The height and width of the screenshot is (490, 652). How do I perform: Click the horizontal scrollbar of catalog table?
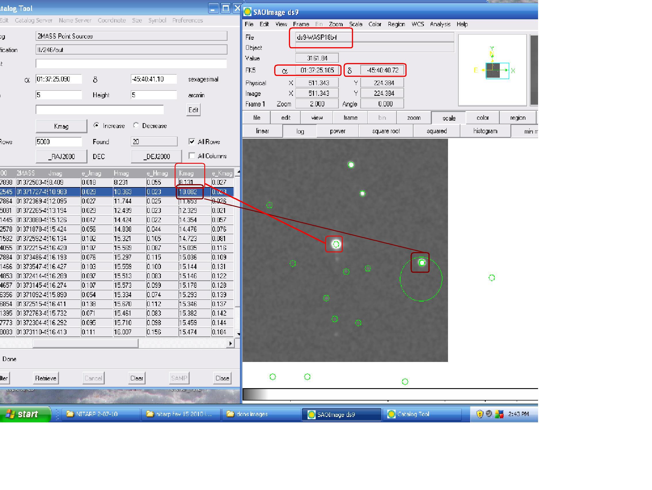pos(85,344)
